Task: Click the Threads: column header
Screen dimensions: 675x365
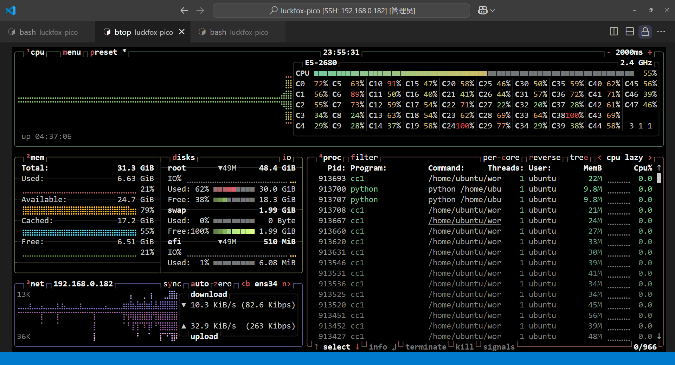Action: coord(506,168)
